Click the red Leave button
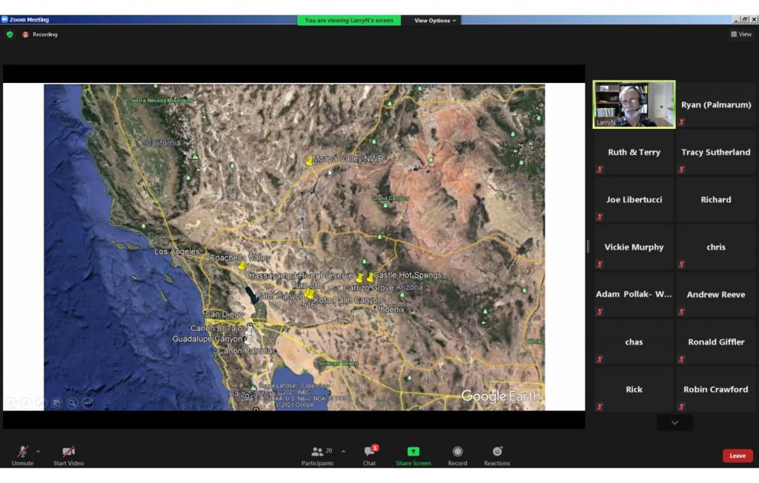This screenshot has height=483, width=759. (737, 456)
